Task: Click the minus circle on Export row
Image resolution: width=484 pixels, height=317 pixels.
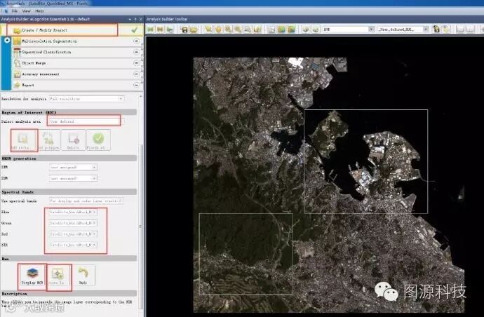Action: click(x=136, y=85)
